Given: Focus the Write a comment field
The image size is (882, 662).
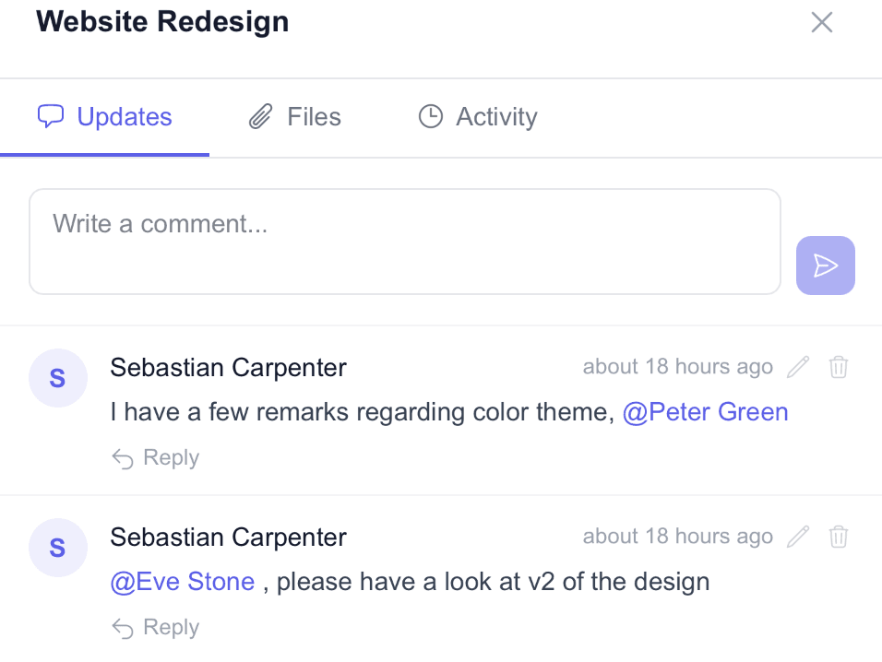Looking at the screenshot, I should tap(405, 242).
